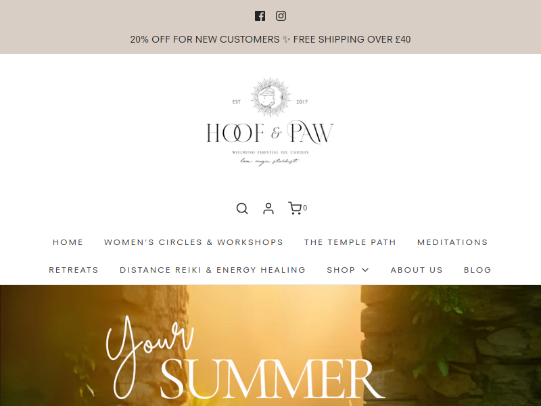Open the Blog link
The width and height of the screenshot is (541, 406).
coord(477,270)
